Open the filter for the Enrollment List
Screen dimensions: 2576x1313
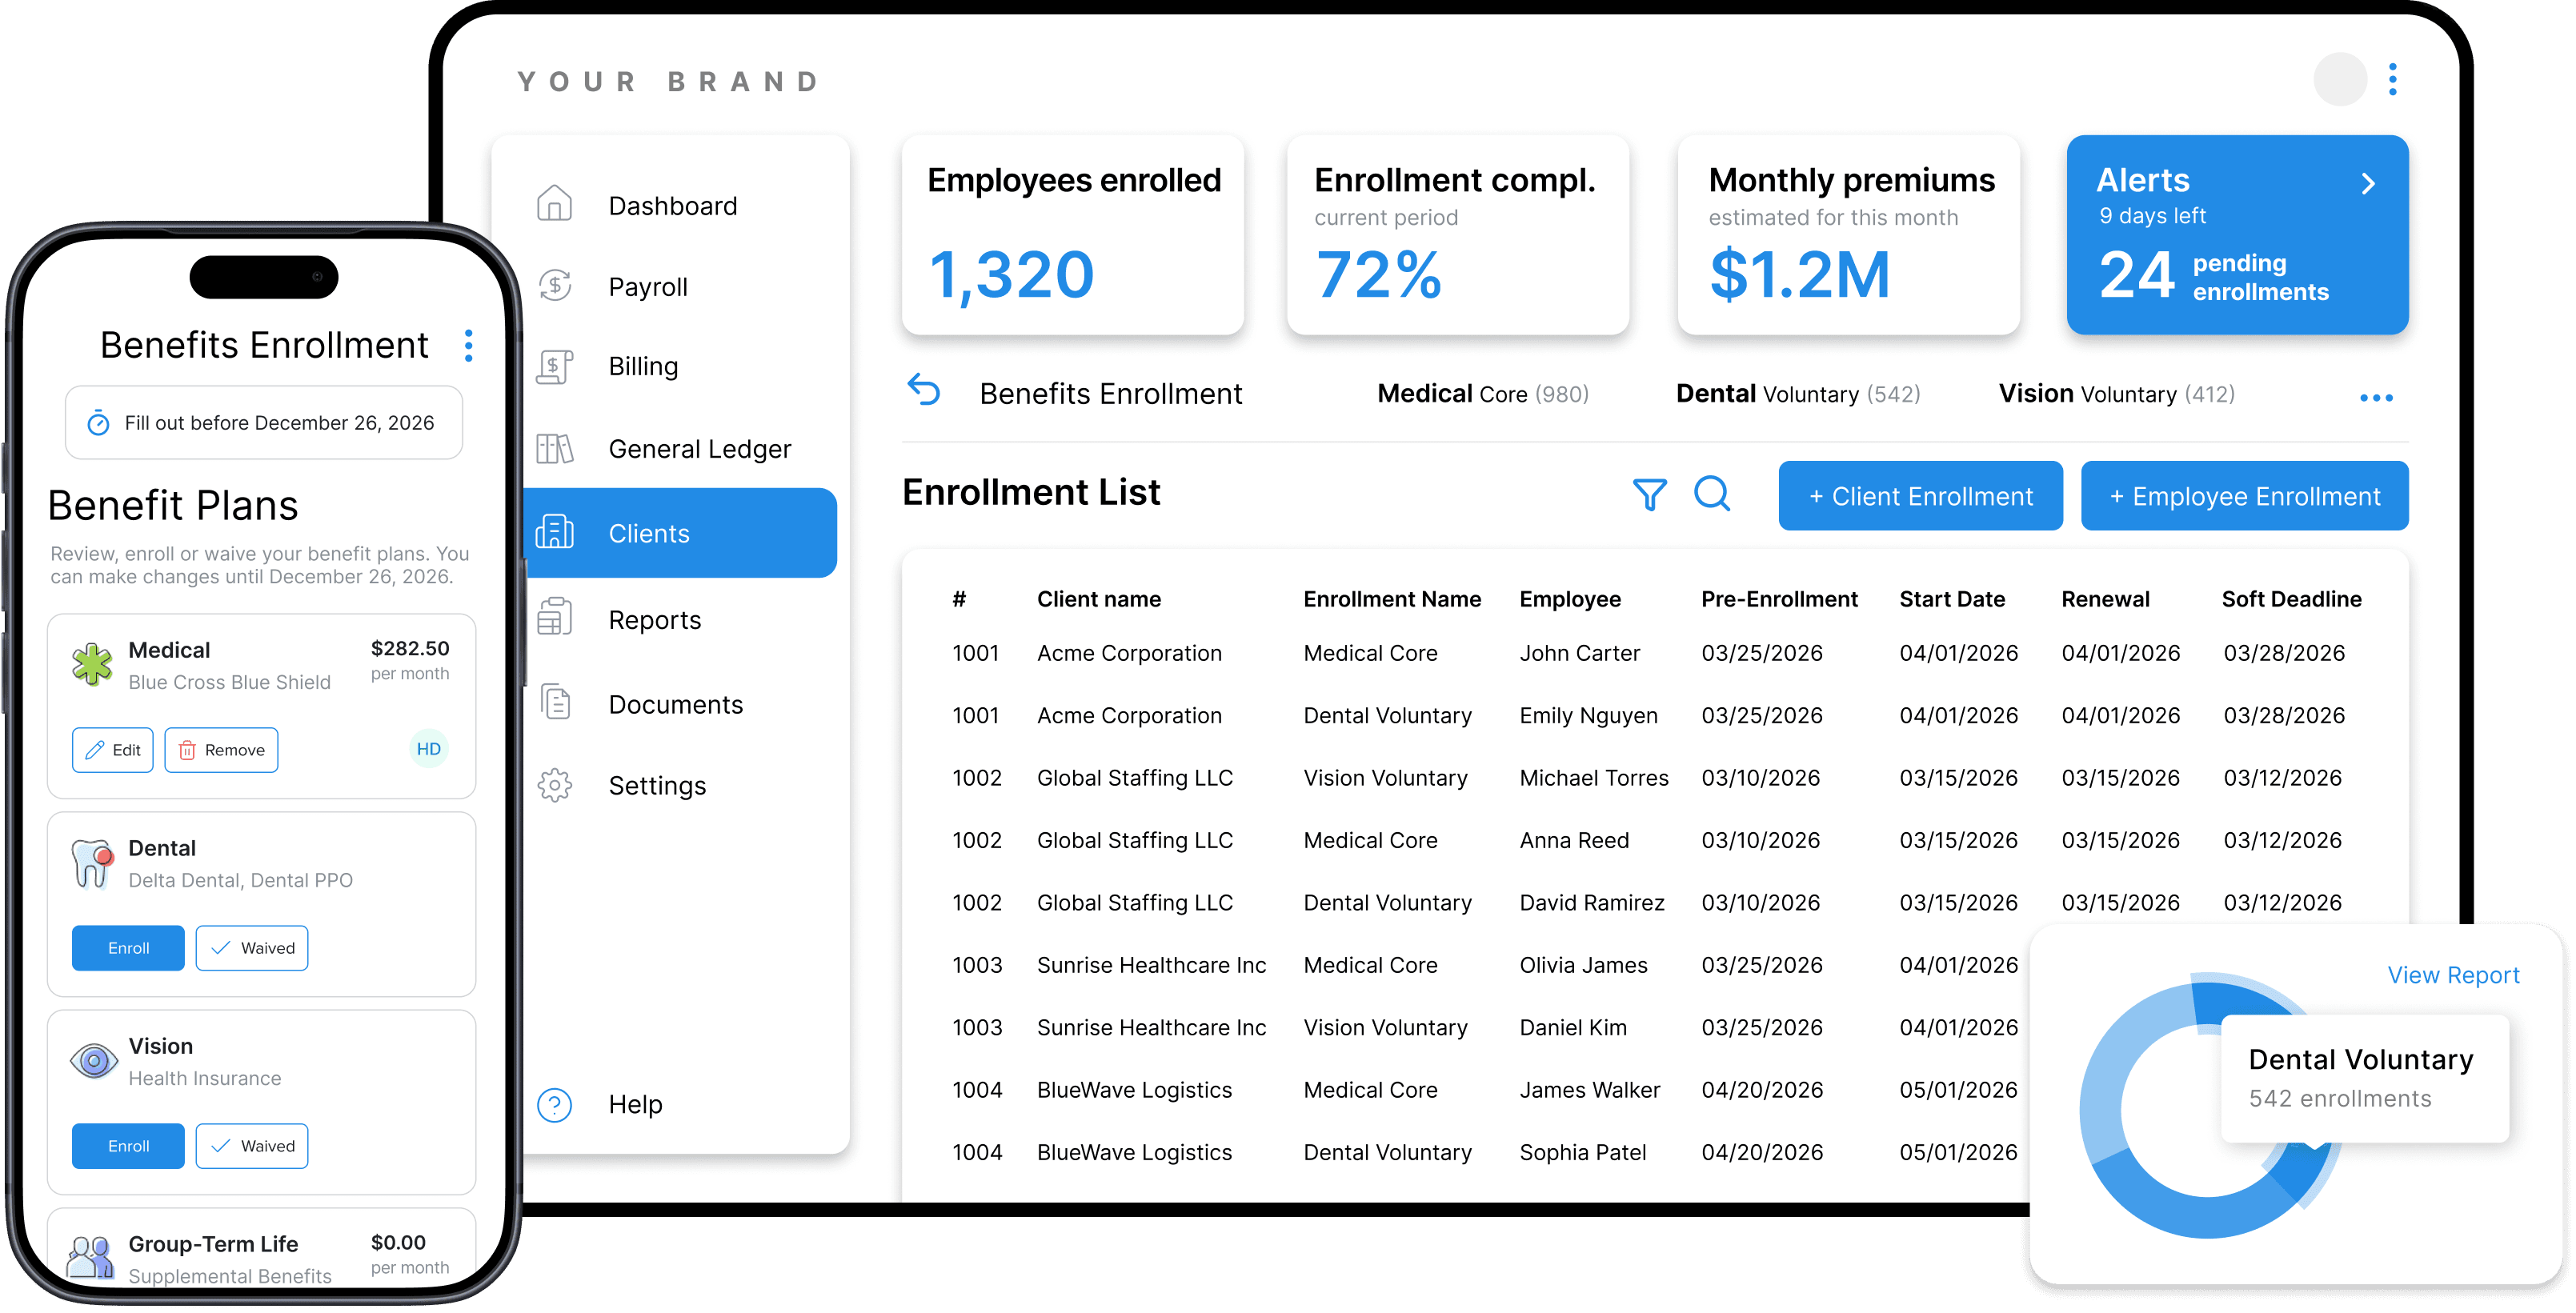(1650, 494)
